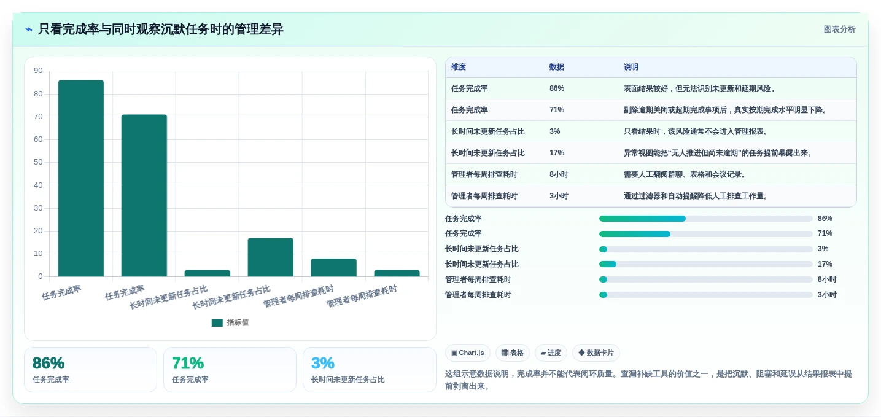Click the progress bar showing 17%
This screenshot has height=417, width=881.
point(706,264)
